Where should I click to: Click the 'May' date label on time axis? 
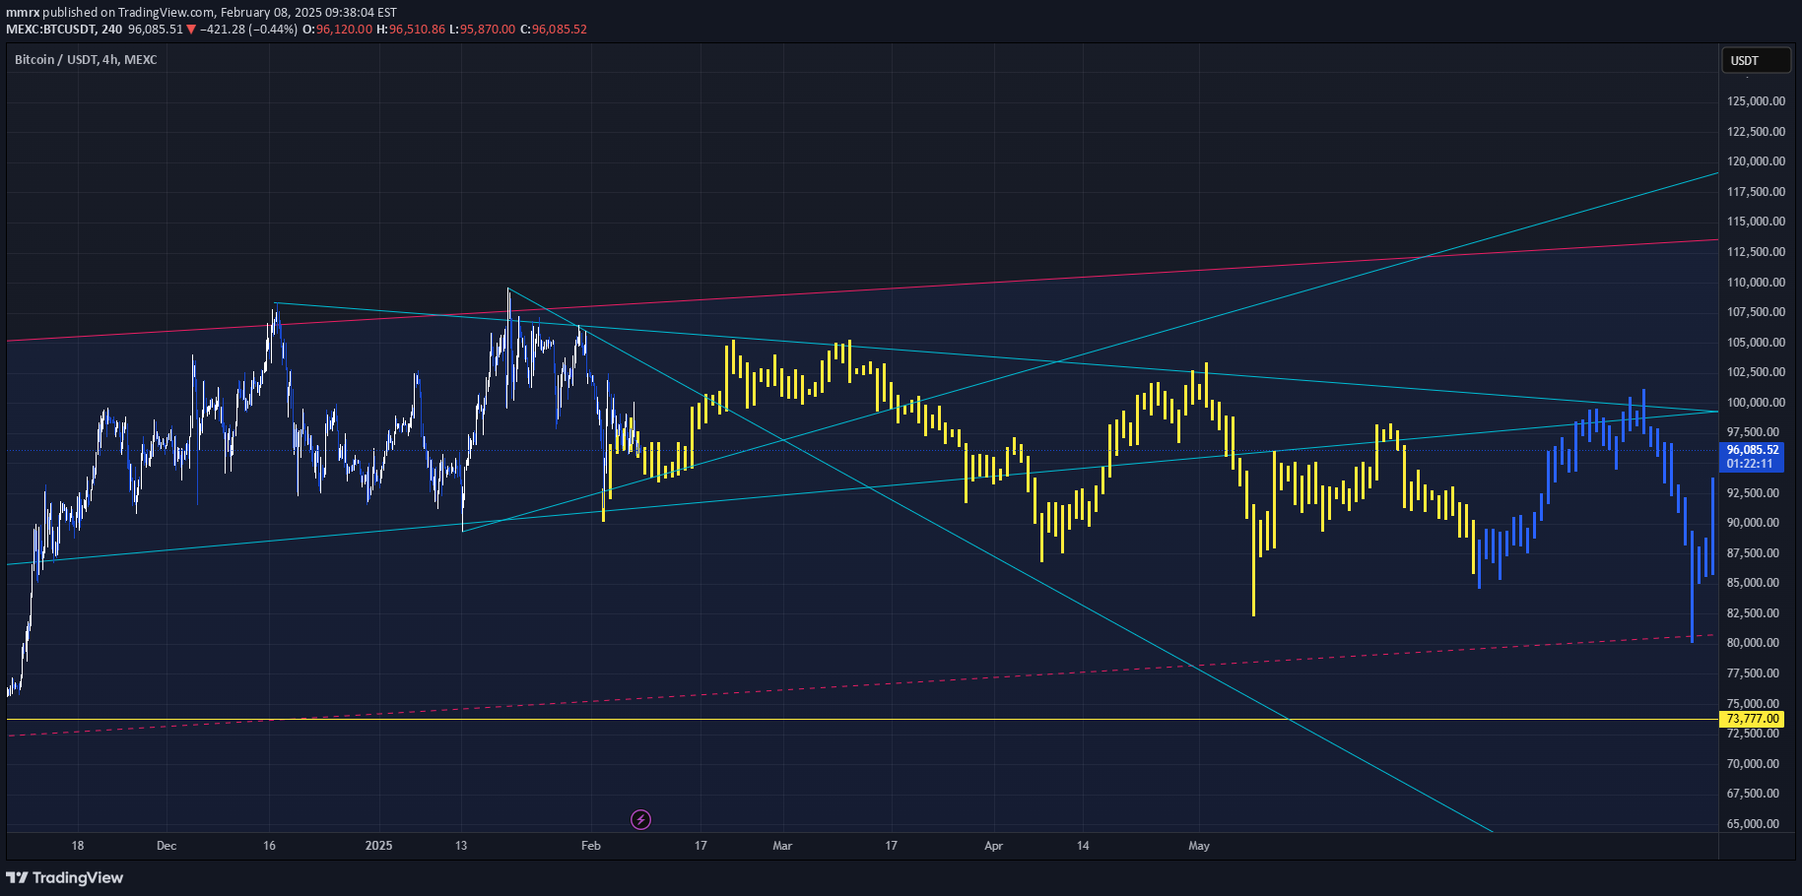point(1199,846)
